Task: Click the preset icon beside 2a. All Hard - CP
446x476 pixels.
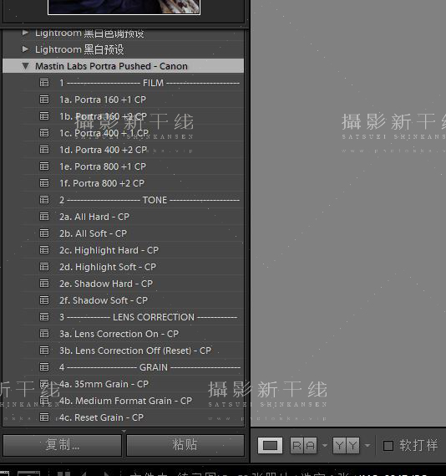Action: point(44,217)
